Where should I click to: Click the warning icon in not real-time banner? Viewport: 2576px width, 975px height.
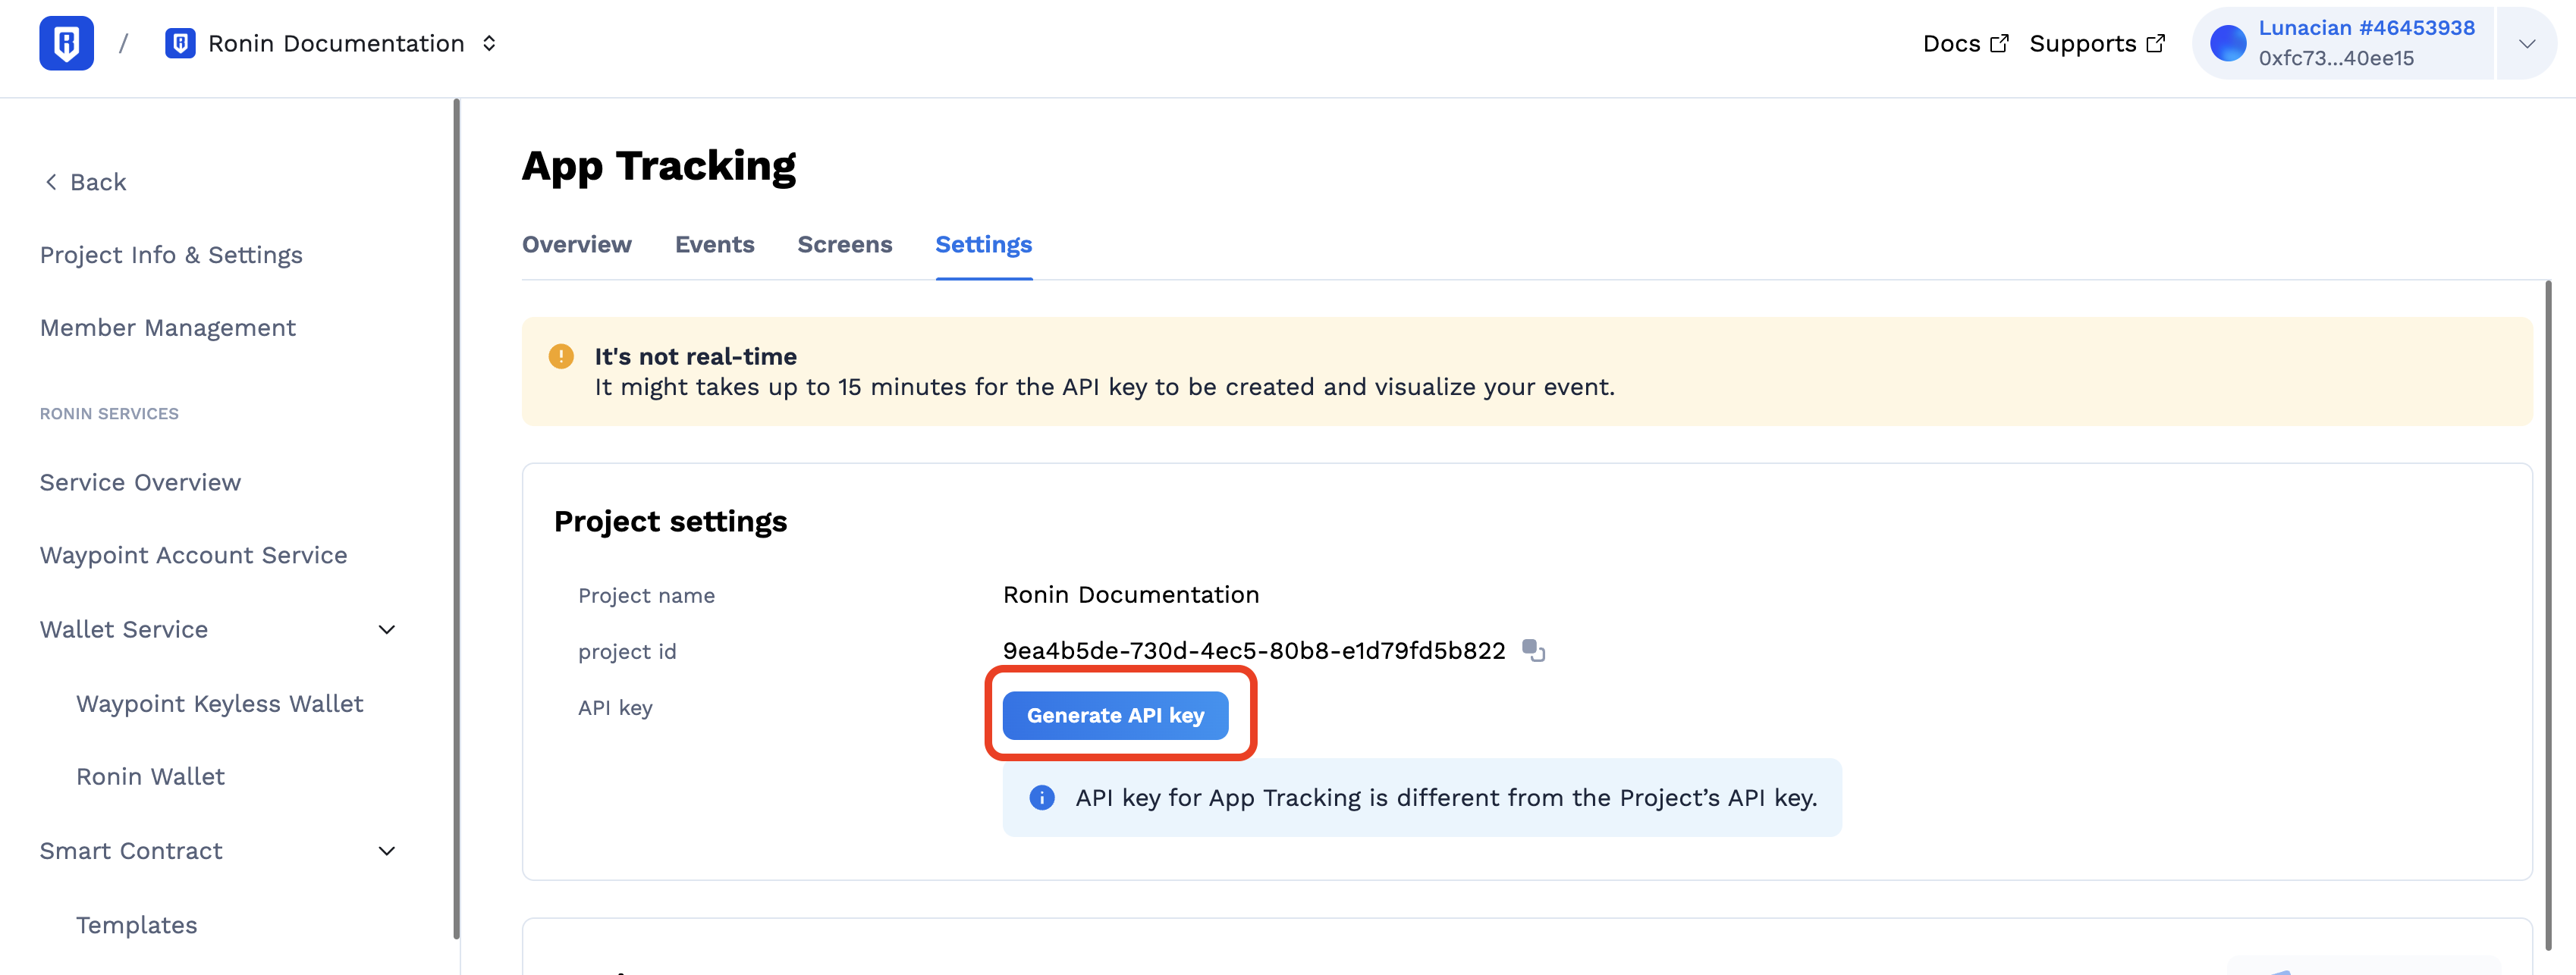pyautogui.click(x=561, y=356)
